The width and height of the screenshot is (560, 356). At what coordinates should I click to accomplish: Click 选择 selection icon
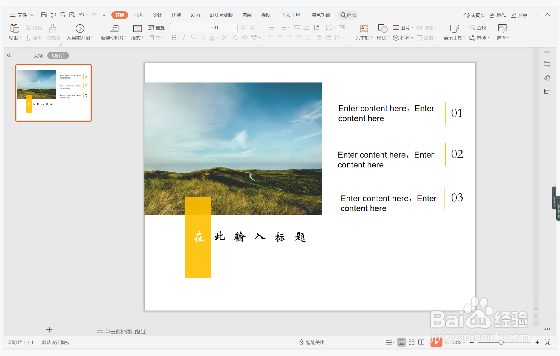tap(502, 28)
